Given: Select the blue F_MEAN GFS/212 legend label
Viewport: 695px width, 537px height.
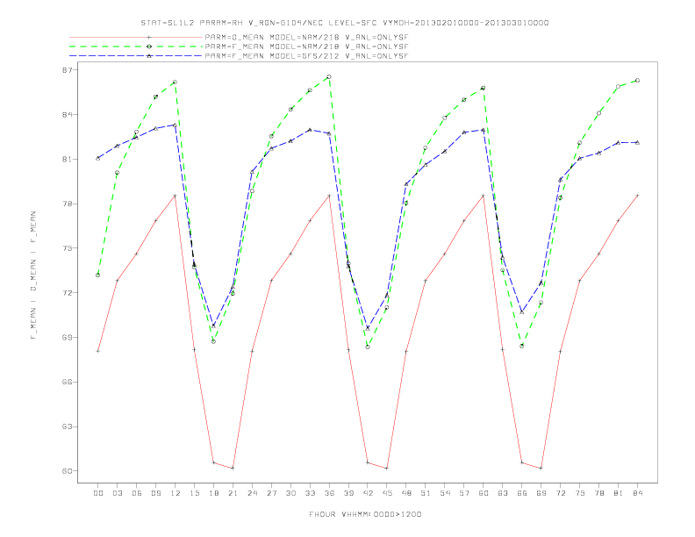Looking at the screenshot, I should (x=306, y=56).
